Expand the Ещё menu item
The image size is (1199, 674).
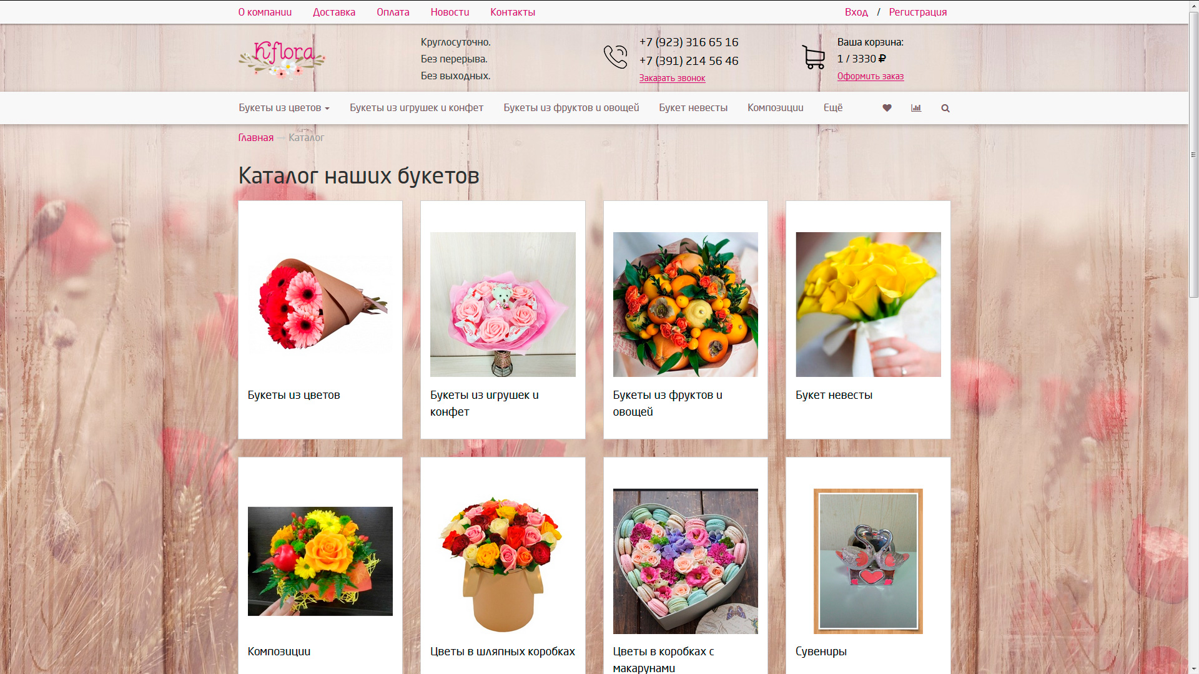pyautogui.click(x=833, y=107)
